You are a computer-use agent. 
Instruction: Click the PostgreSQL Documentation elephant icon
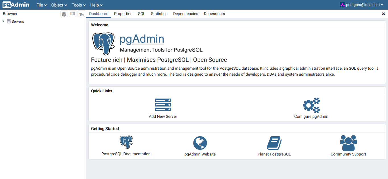pyautogui.click(x=126, y=142)
